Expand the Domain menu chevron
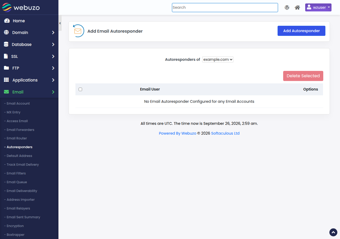The width and height of the screenshot is (340, 239). tap(53, 32)
